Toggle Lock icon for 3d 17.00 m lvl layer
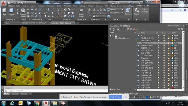This screenshot has width=188, height=106. [x=169, y=48]
